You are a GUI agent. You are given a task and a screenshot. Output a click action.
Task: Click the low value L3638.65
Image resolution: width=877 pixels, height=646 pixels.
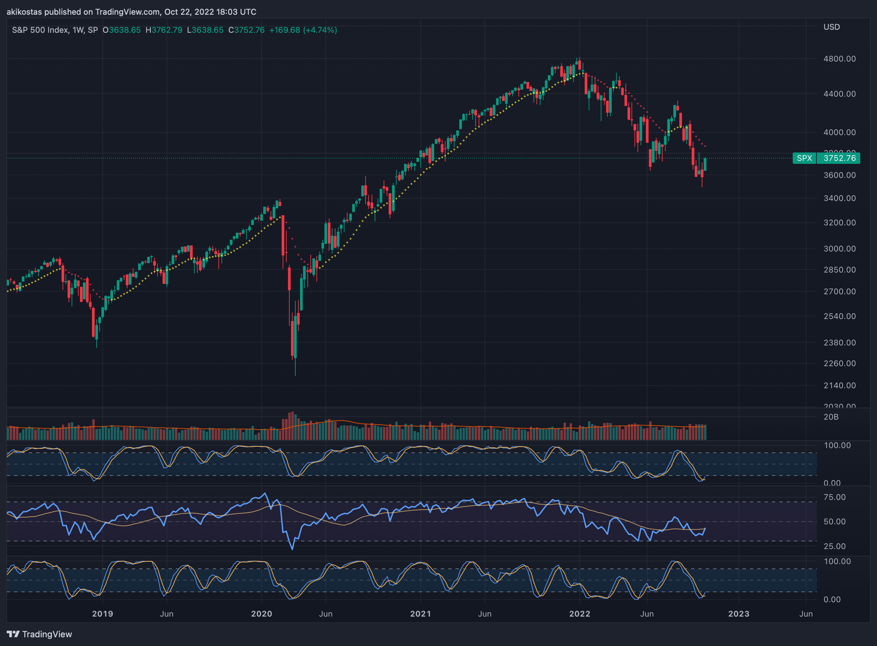(205, 30)
